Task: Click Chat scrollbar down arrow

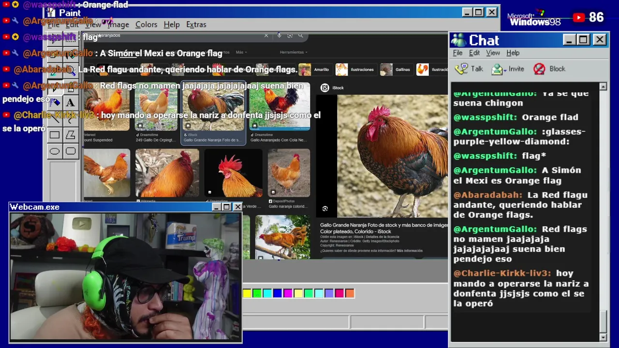Action: click(603, 337)
